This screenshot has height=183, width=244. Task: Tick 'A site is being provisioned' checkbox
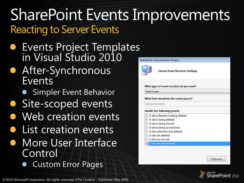pyautogui.click(x=147, y=128)
